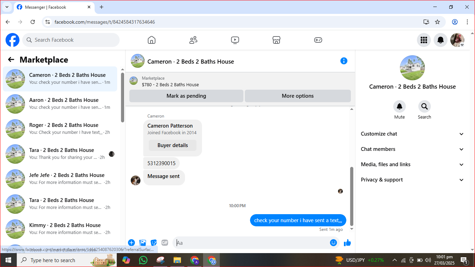Open the USD/JPY taskbar widget
Image resolution: width=475 pixels, height=267 pixels.
(x=360, y=260)
